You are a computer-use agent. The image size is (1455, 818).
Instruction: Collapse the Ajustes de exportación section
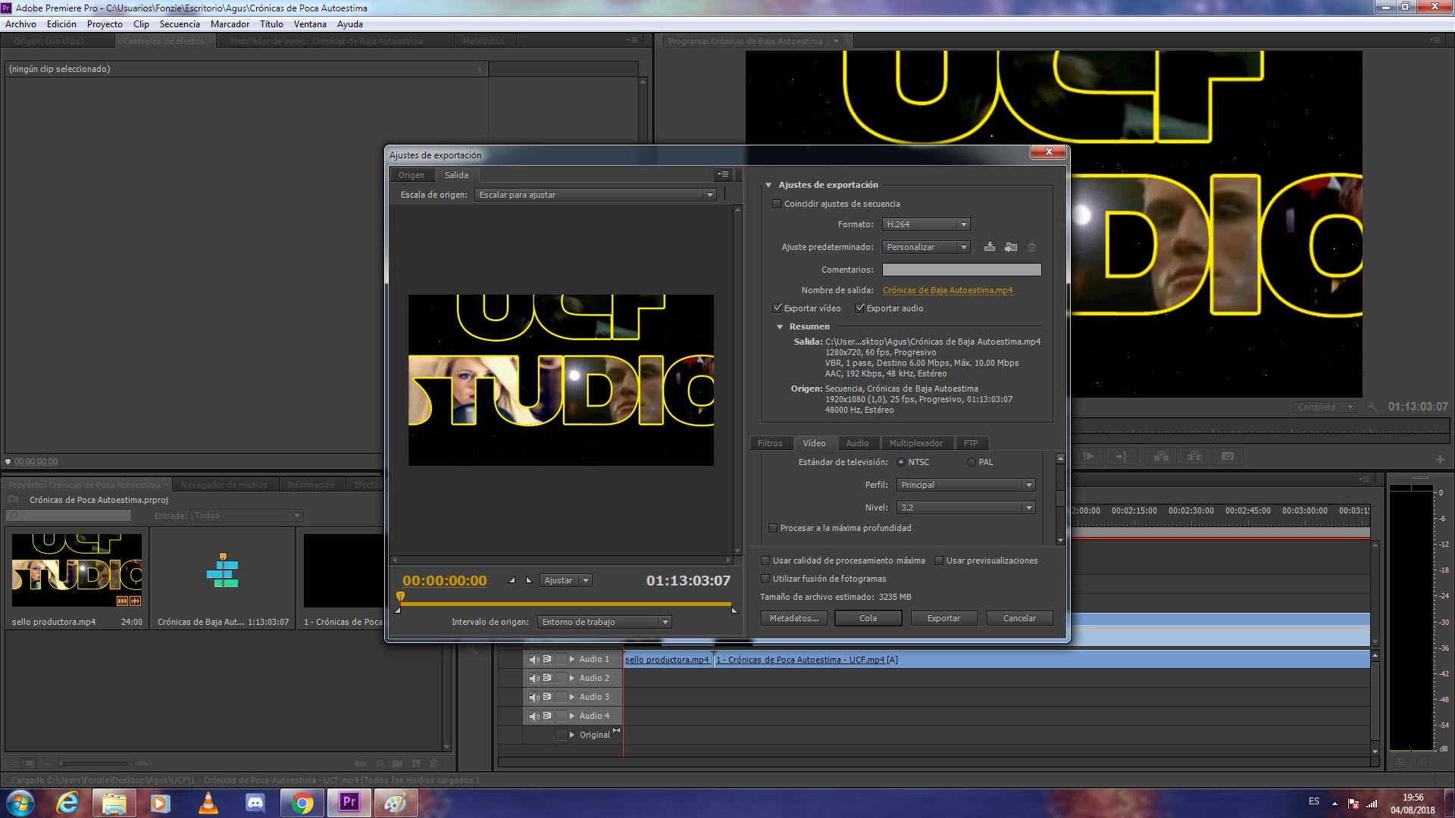(768, 185)
